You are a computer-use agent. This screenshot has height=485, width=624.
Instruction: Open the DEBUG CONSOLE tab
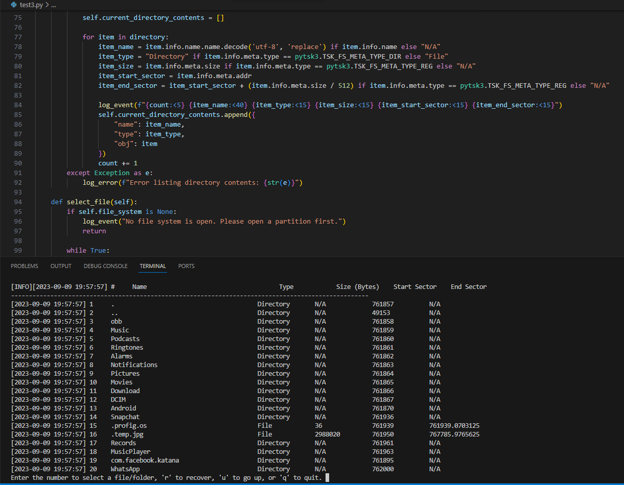[x=106, y=266]
